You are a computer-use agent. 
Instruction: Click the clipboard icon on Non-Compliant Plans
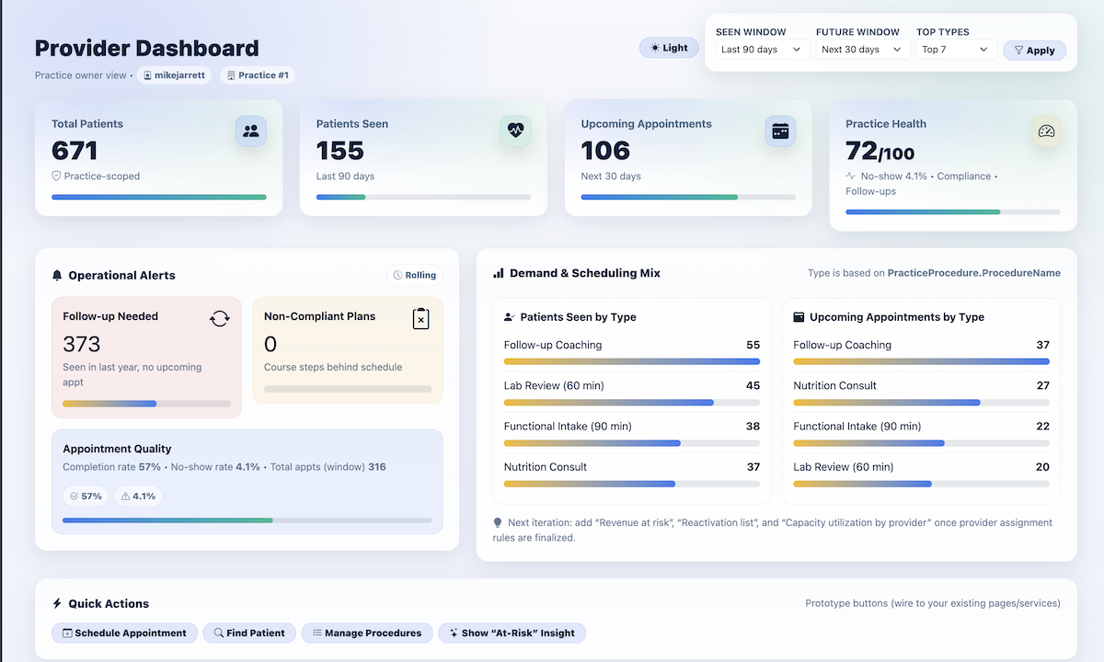point(420,318)
